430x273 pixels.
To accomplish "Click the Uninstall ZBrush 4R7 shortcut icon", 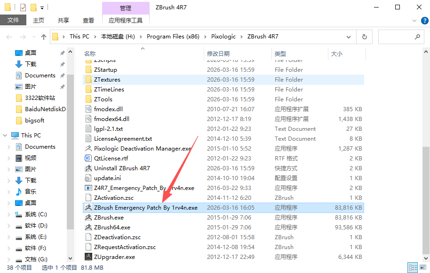I will (x=88, y=168).
